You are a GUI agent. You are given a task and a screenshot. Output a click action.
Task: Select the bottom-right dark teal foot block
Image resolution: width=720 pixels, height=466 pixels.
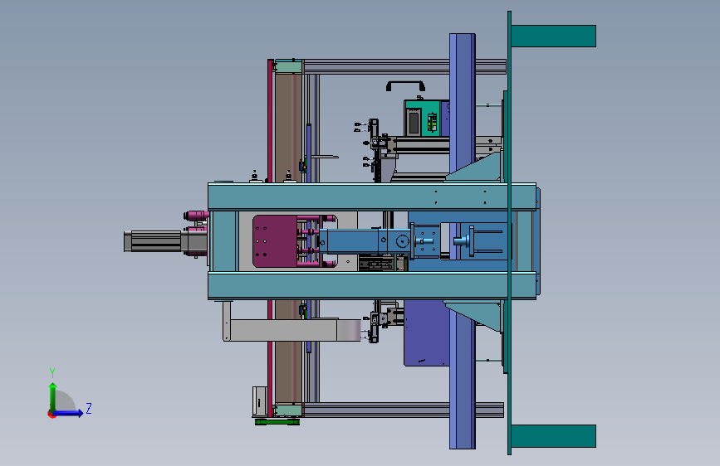click(x=553, y=436)
